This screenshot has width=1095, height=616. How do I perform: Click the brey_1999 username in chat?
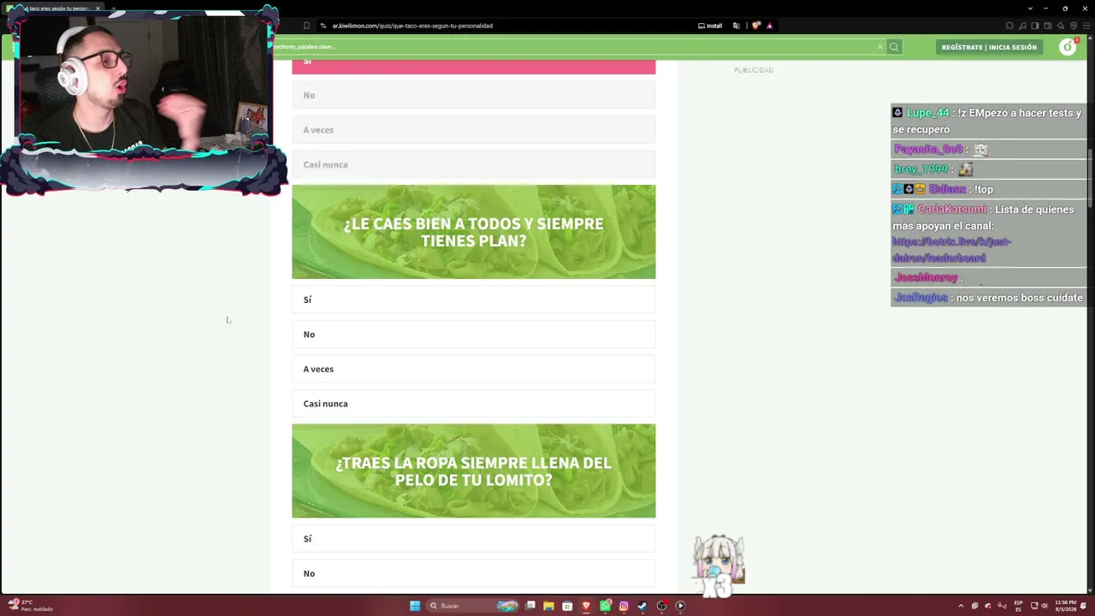(921, 169)
